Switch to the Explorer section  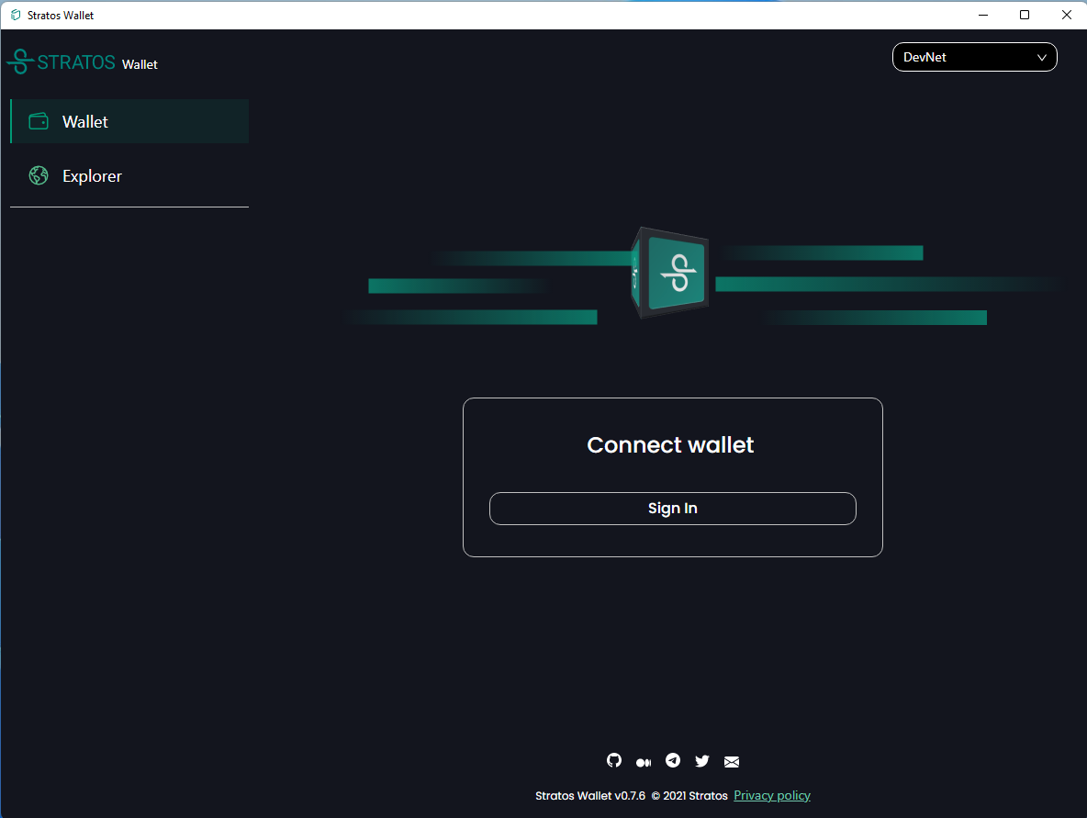pos(92,175)
